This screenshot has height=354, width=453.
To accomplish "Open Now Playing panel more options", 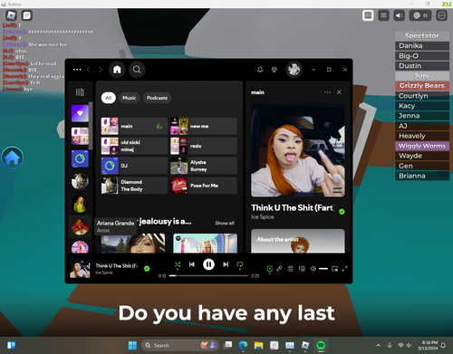I will coord(327,92).
